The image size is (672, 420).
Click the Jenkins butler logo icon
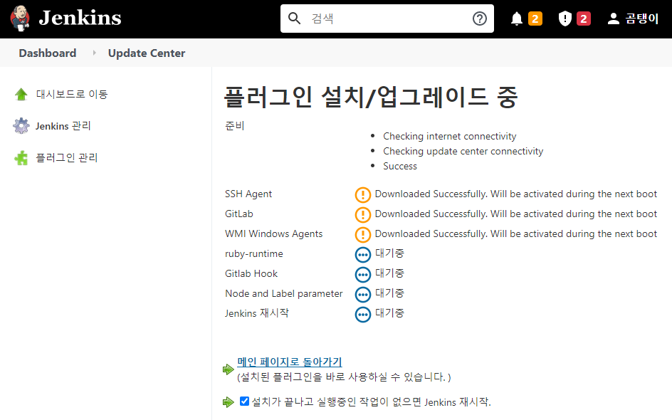20,19
